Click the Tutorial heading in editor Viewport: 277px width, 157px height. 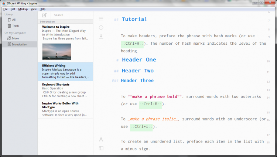coord(134,19)
